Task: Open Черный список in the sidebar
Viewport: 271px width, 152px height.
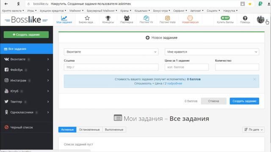Action: (26, 128)
